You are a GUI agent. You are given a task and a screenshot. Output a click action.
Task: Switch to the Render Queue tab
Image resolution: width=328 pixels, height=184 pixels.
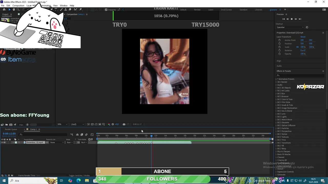[11, 129]
